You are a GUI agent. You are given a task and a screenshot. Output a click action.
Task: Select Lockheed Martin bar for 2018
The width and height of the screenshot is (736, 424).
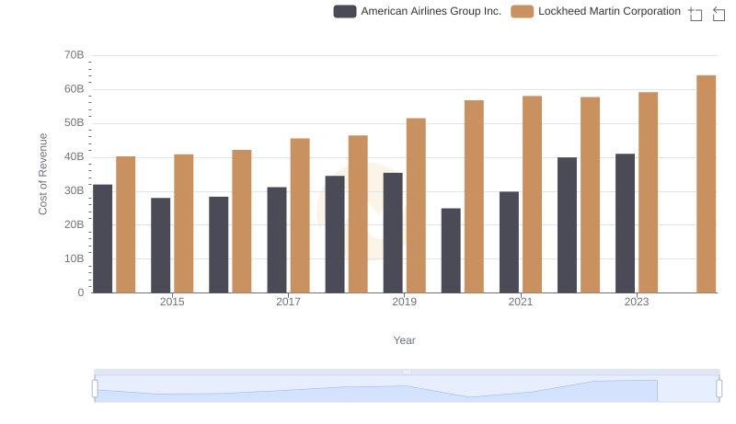[358, 214]
